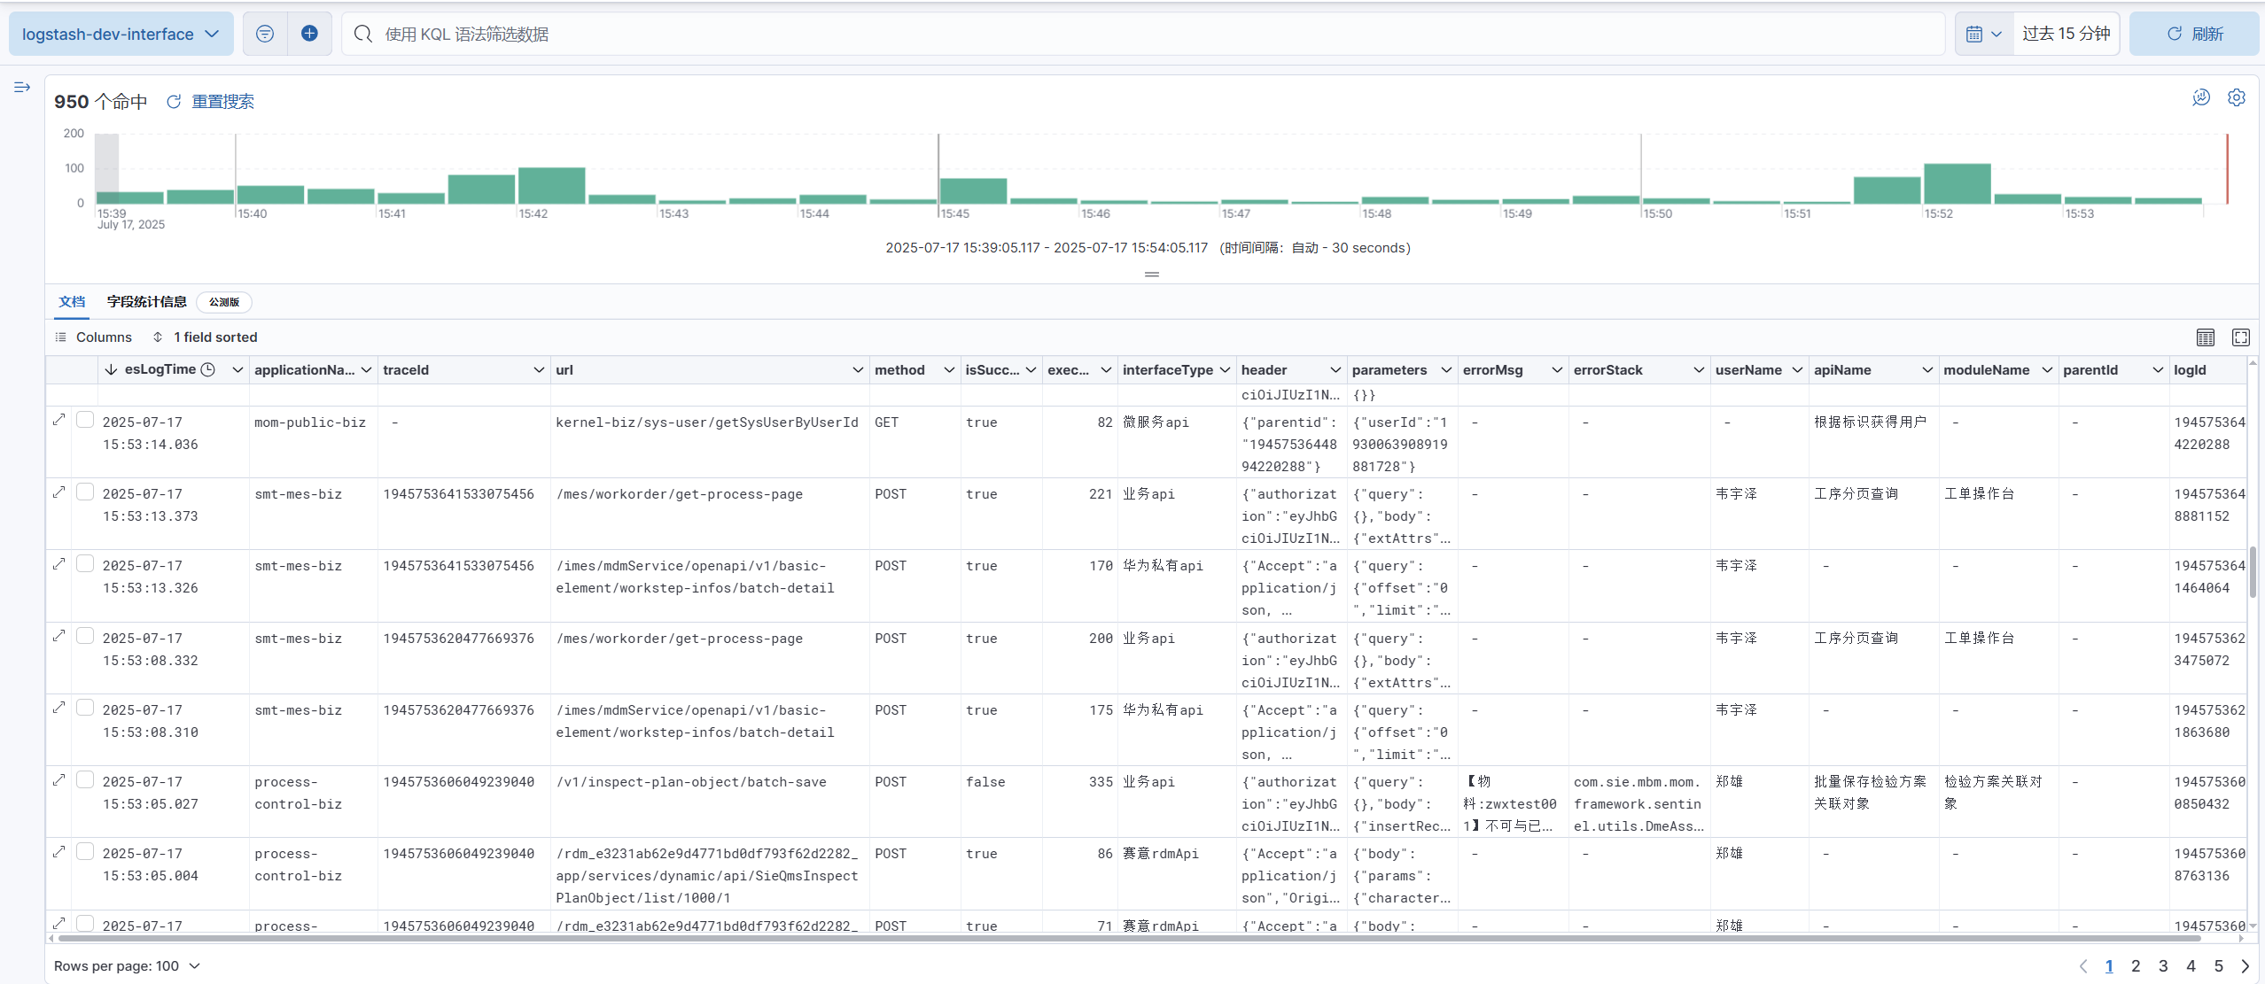The image size is (2265, 984).
Task: Open calendar quick time menu
Action: coord(1983,34)
